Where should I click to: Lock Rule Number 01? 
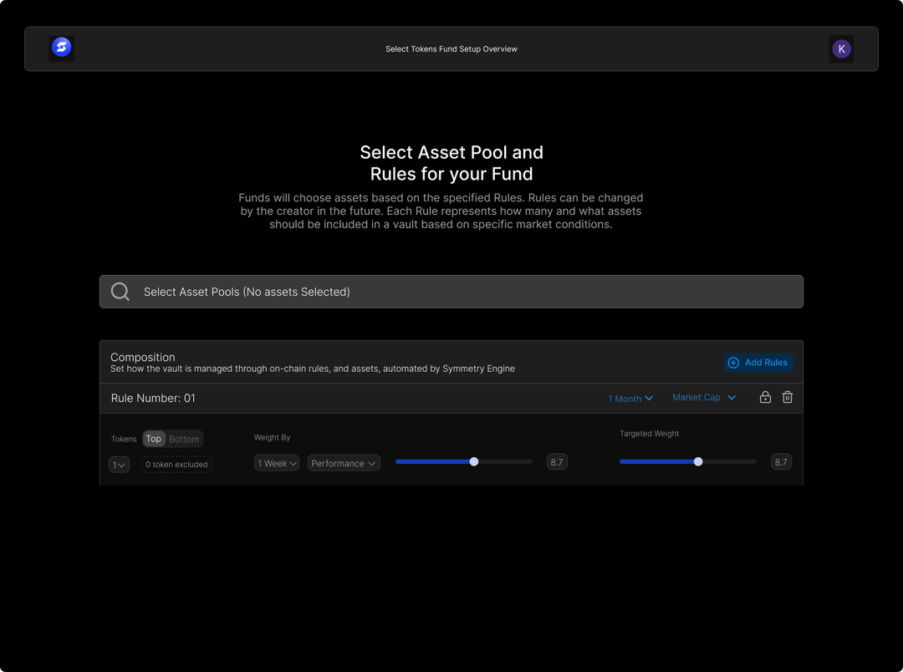click(765, 398)
